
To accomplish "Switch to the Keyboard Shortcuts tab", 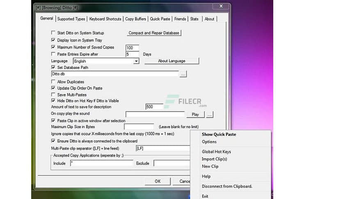I will (105, 19).
